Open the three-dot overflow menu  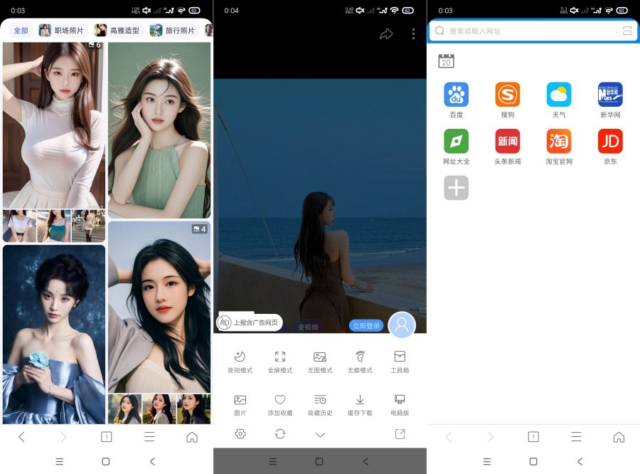click(x=413, y=34)
